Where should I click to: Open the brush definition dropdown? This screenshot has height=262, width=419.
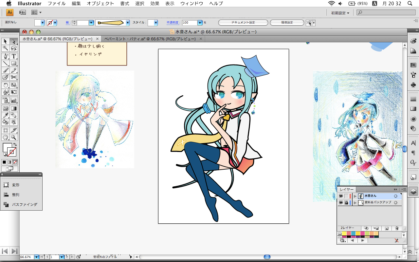128,23
